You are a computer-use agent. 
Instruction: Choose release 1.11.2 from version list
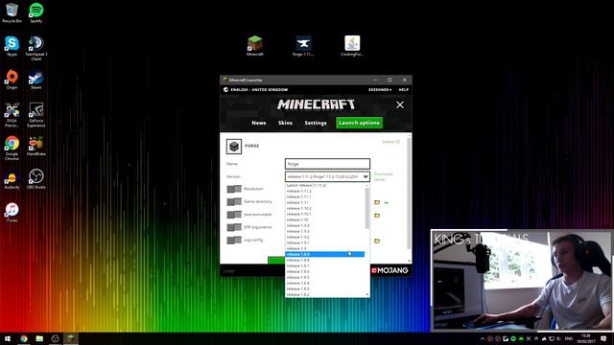325,191
